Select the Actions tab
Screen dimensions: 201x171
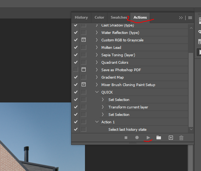(x=140, y=18)
